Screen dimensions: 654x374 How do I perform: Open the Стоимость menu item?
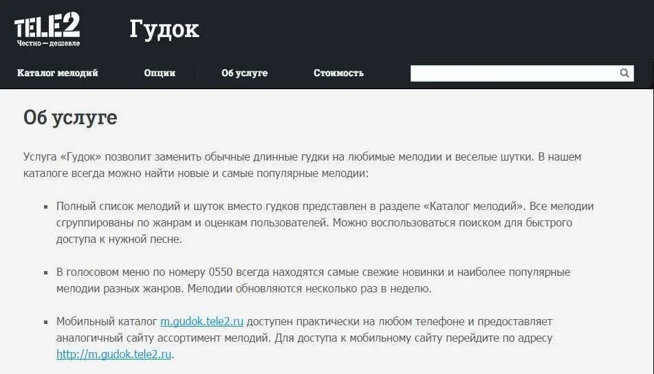338,73
